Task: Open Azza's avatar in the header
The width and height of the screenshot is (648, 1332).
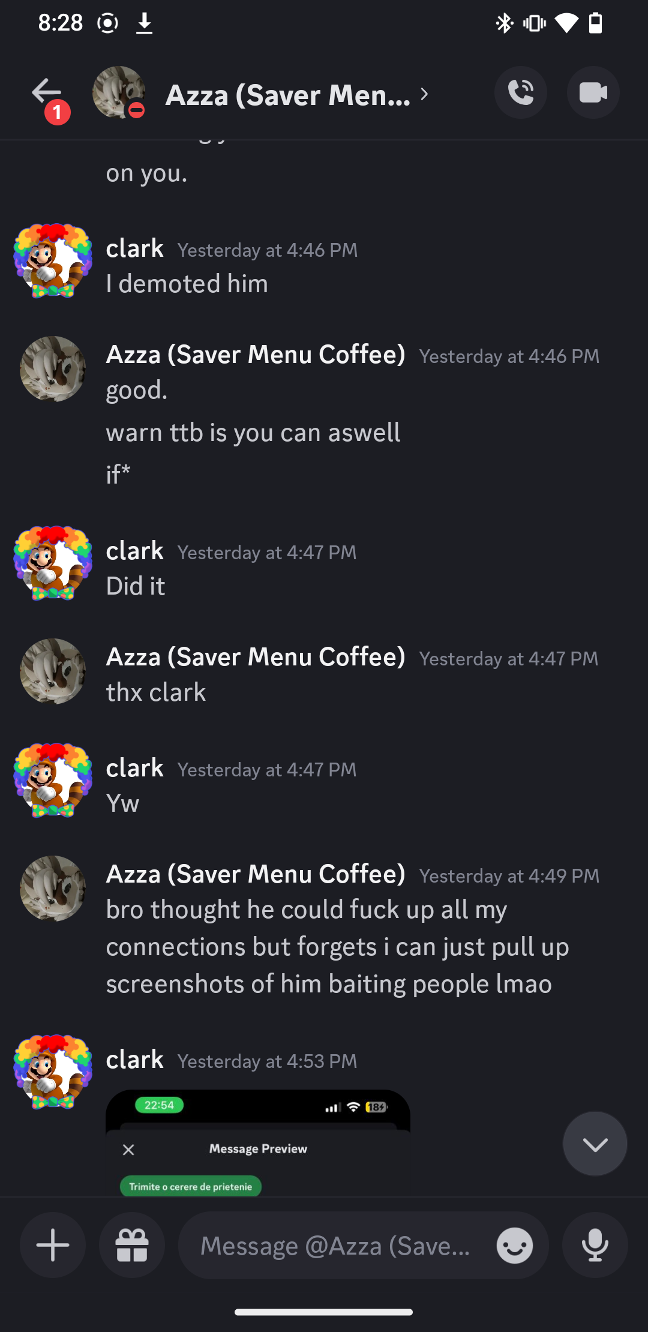Action: [x=119, y=92]
